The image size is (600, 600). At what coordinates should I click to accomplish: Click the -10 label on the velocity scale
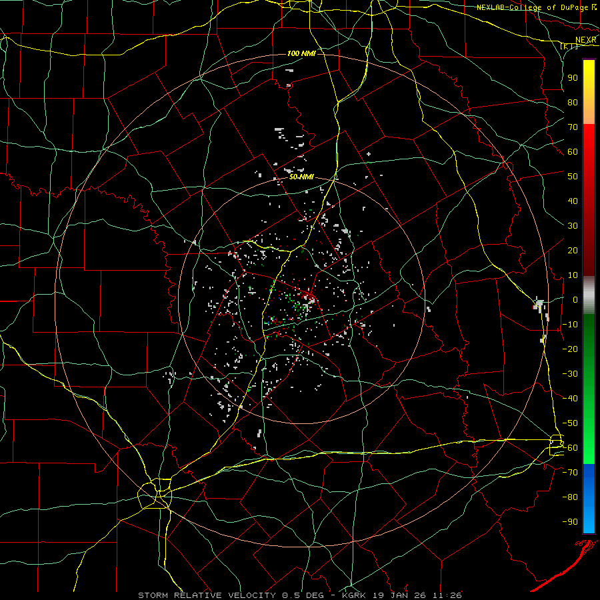[x=570, y=325]
